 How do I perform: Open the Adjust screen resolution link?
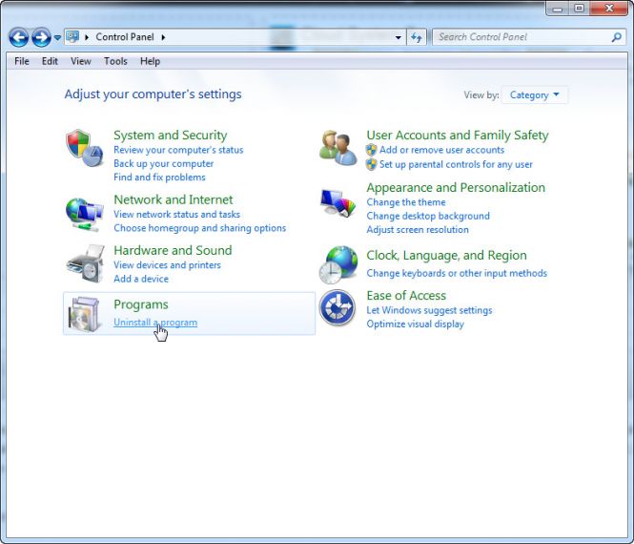point(418,230)
